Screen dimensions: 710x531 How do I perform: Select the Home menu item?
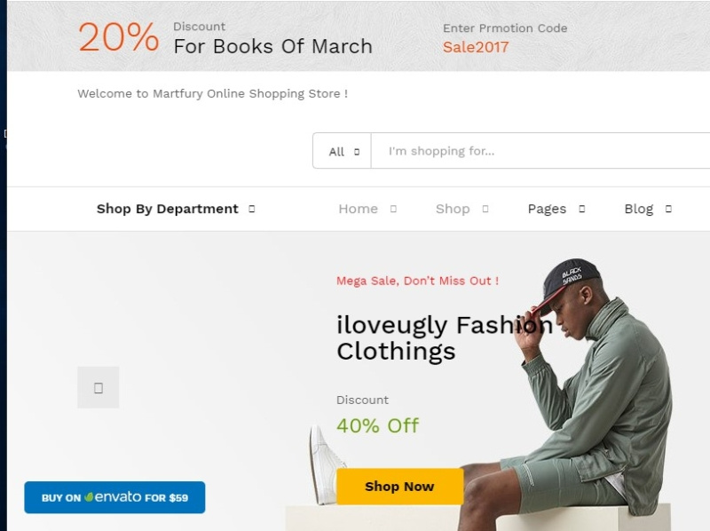tap(358, 209)
